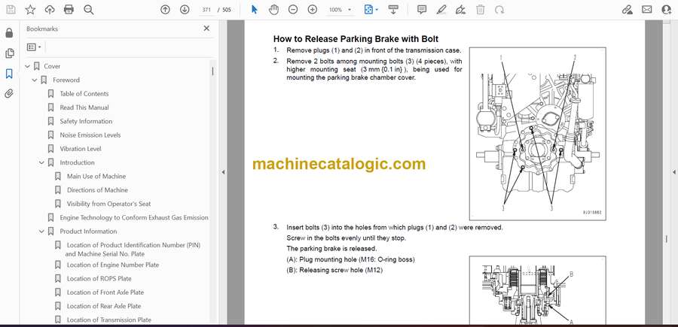Open the Main Use of Machine bookmark

[x=96, y=177]
